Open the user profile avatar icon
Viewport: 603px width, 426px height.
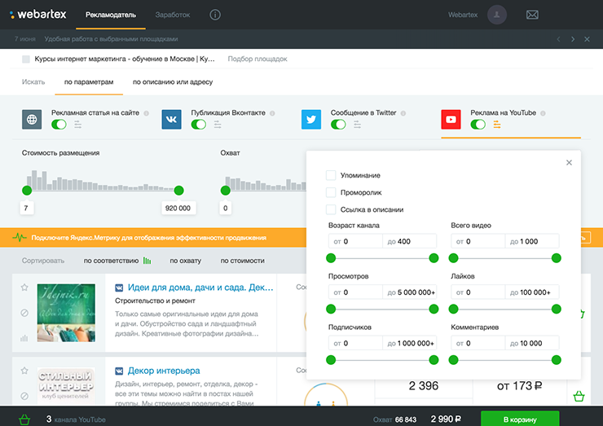[x=497, y=15]
